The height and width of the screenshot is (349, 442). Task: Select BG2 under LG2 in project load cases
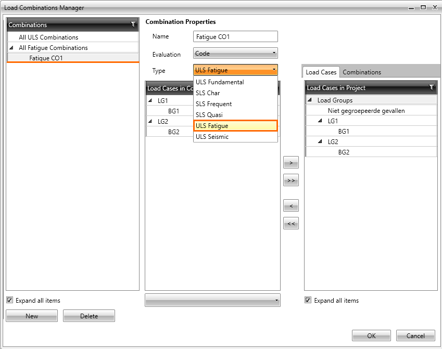tap(344, 152)
